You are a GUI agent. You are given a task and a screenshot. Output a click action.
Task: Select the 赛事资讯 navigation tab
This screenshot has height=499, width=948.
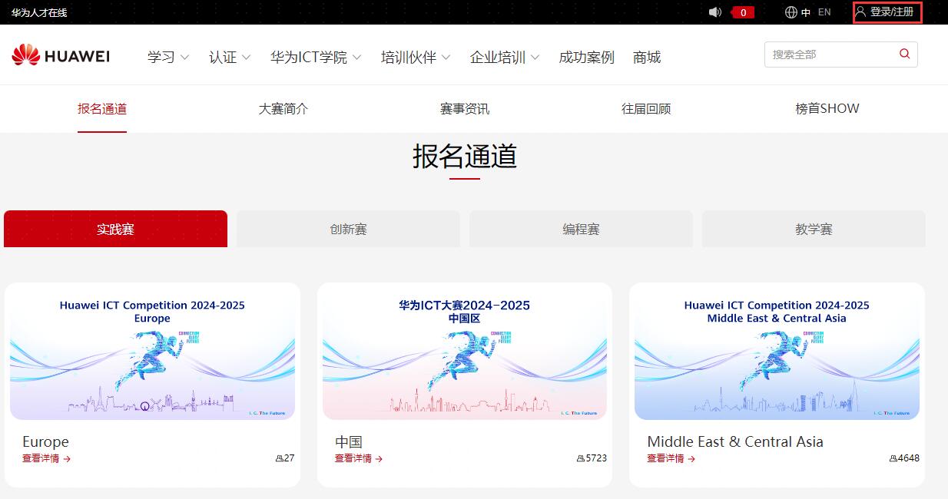coord(465,108)
